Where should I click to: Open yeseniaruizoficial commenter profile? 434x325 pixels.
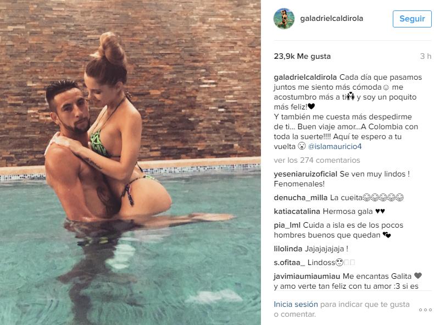pos(305,174)
